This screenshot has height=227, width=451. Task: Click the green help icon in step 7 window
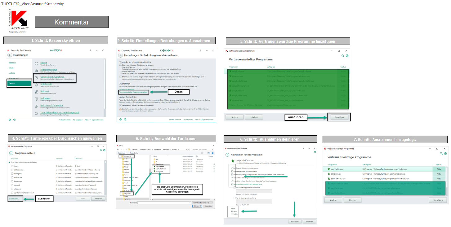(445, 154)
